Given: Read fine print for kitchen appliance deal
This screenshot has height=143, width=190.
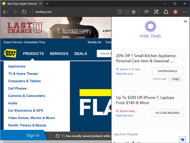Looking at the screenshot, I should [124, 74].
